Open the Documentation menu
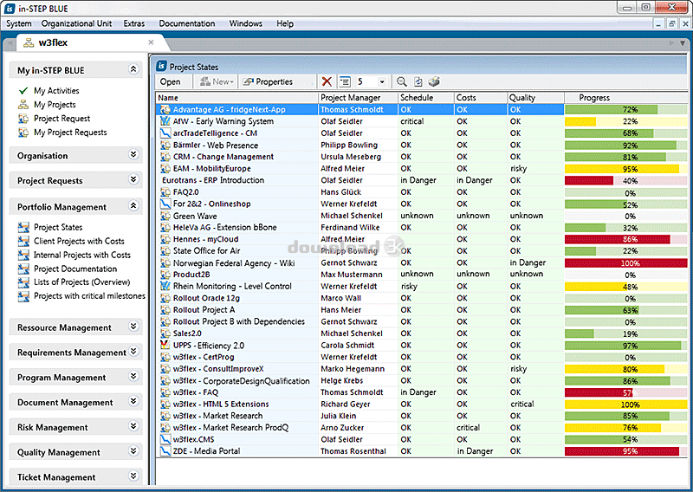 click(186, 23)
